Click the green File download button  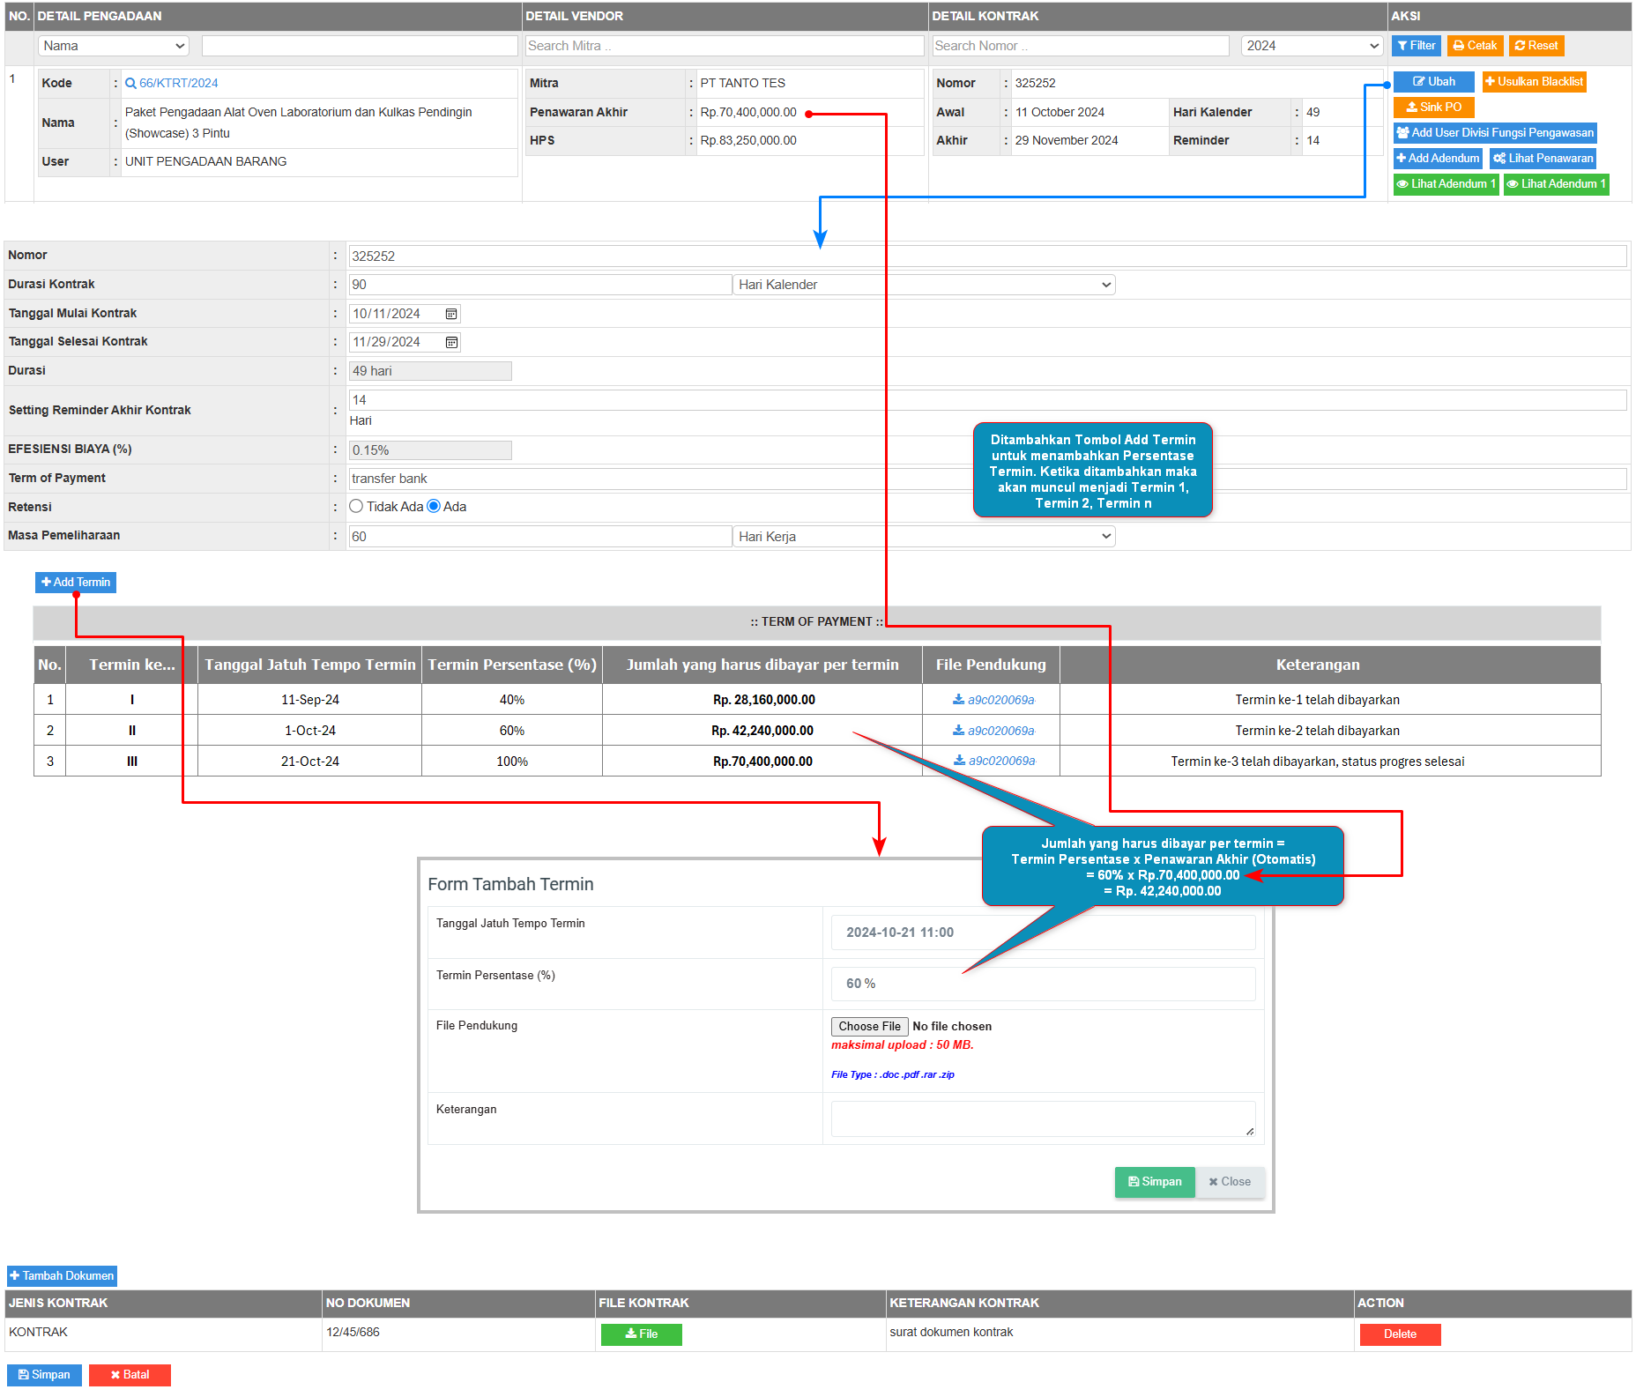coord(641,1334)
